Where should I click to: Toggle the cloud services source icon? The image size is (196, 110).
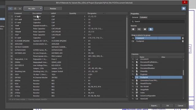(133, 29)
